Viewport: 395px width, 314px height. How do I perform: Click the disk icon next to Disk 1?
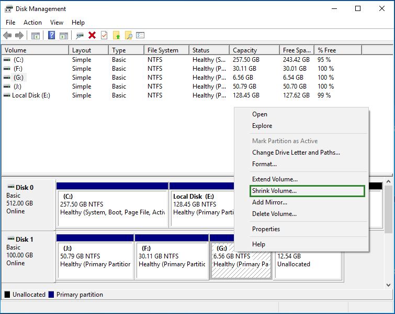[x=11, y=239]
